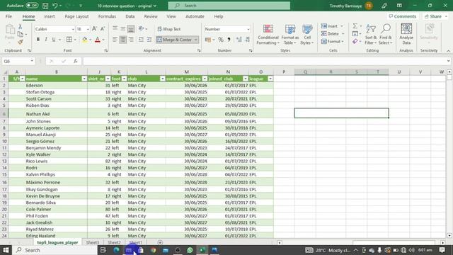Toggle Wrap Text
Screen dimensions: 453x255
[x=169, y=29]
